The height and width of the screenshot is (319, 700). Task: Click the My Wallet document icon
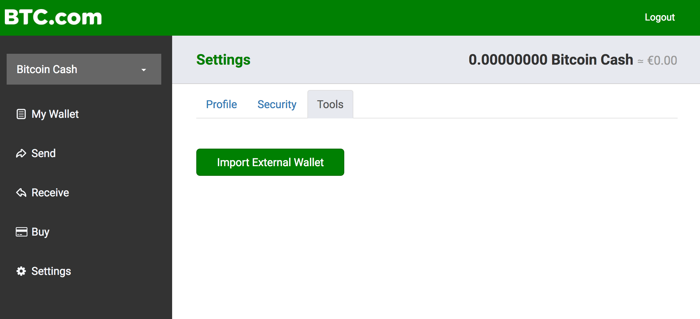click(x=21, y=114)
